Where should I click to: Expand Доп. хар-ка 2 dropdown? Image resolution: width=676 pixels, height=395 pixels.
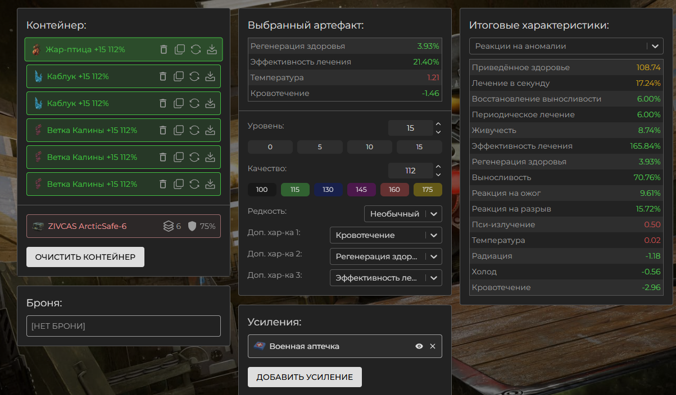tap(386, 256)
